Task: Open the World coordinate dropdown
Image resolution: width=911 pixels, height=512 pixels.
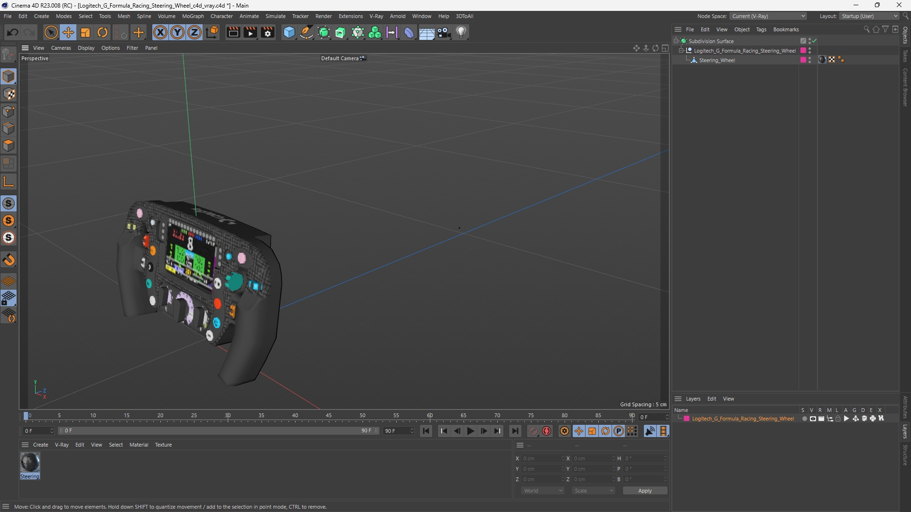Action: [x=542, y=491]
